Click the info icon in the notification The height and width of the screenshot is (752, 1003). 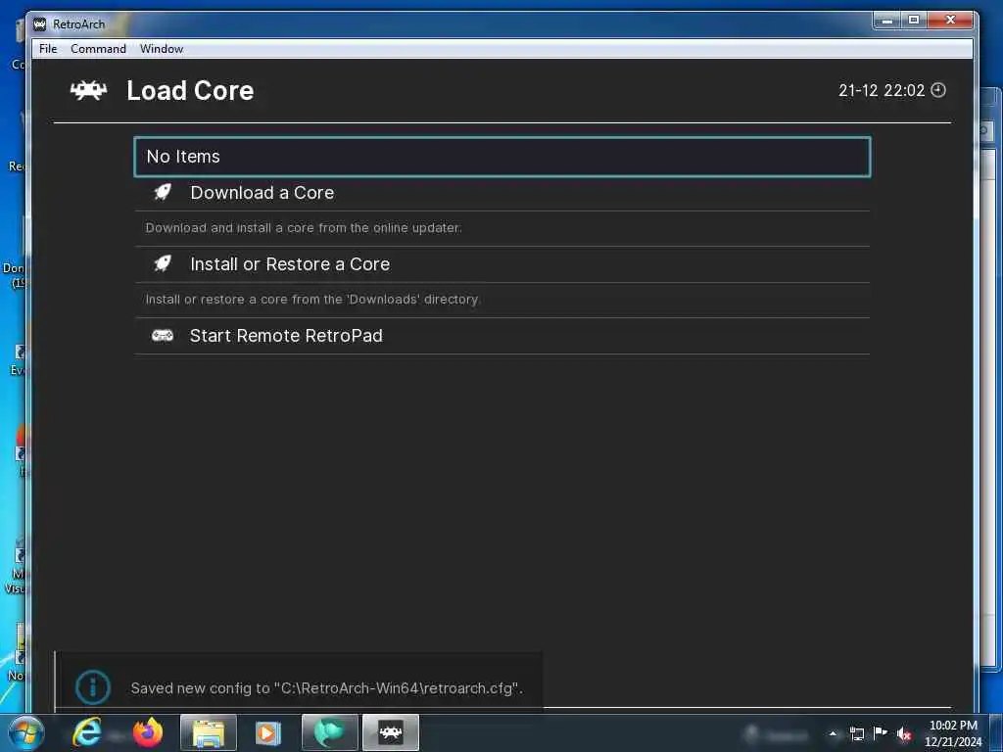pos(93,687)
